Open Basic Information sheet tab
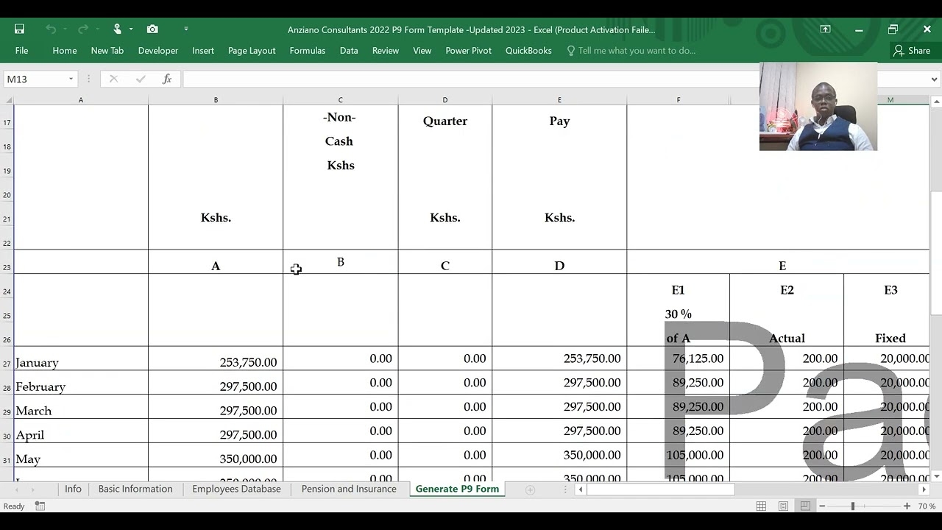The width and height of the screenshot is (942, 530). (x=135, y=489)
